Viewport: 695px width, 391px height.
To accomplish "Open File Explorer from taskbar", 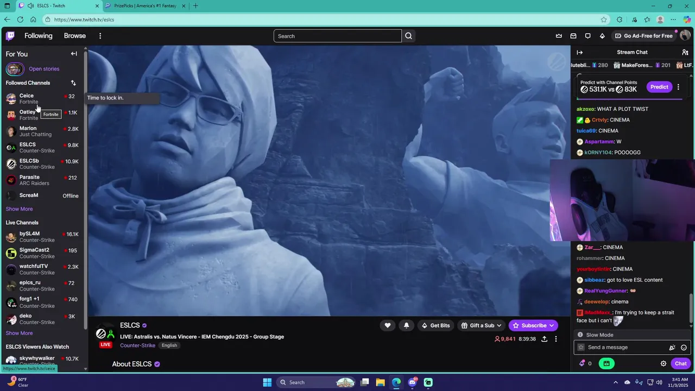I will [x=381, y=382].
